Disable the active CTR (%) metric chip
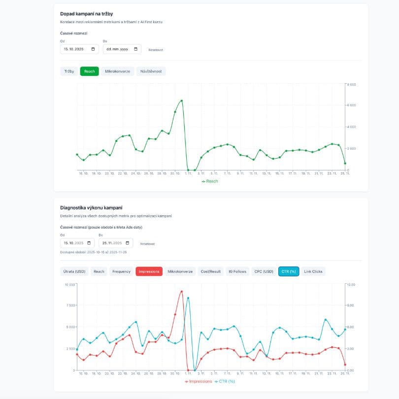Viewport: 399px width, 399px height. pyautogui.click(x=290, y=271)
